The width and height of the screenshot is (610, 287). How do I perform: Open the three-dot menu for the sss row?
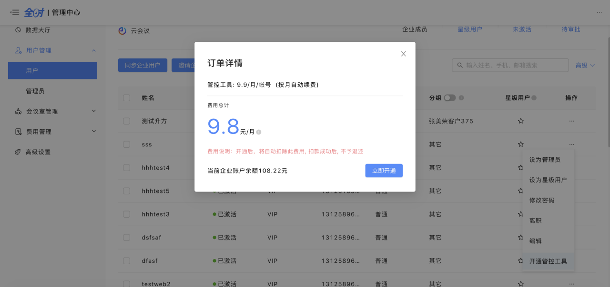[x=571, y=144]
